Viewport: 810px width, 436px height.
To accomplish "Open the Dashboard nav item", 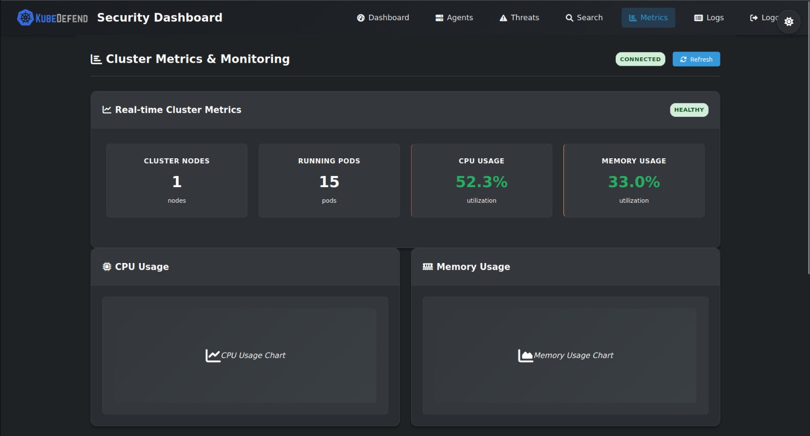I will pyautogui.click(x=383, y=18).
